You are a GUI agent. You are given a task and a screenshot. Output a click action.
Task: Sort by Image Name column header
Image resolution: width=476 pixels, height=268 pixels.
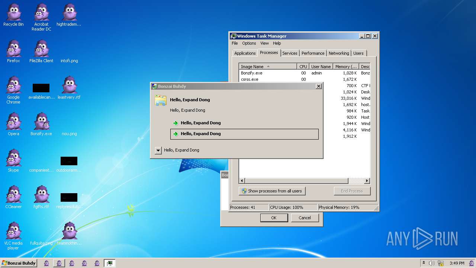coord(268,67)
